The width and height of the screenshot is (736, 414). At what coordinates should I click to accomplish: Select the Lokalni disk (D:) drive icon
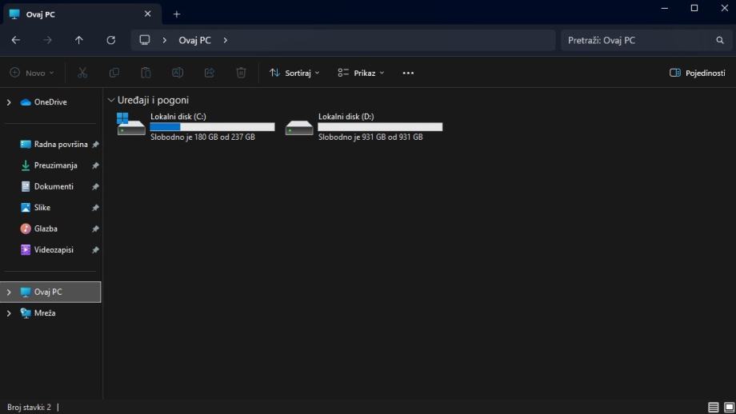point(299,128)
